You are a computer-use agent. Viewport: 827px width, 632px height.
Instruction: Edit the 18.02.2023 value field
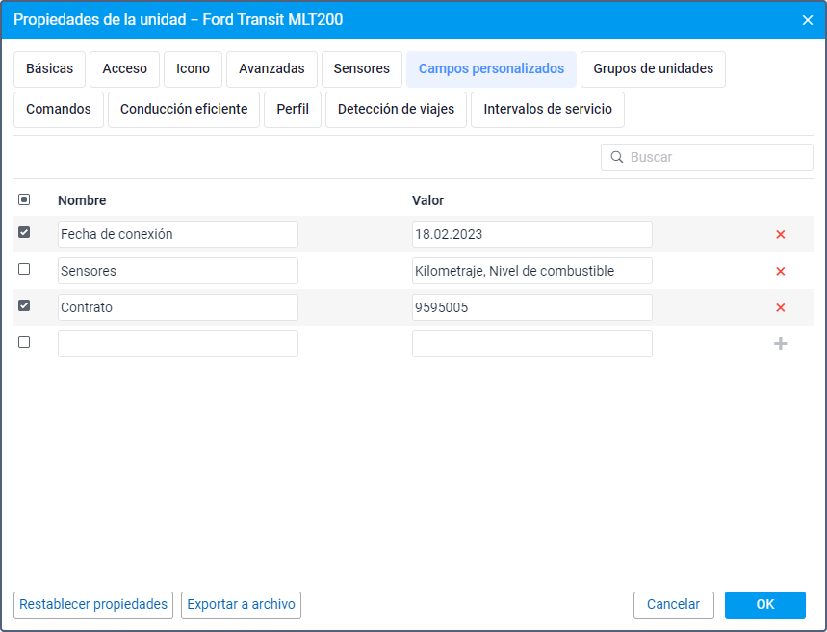532,234
